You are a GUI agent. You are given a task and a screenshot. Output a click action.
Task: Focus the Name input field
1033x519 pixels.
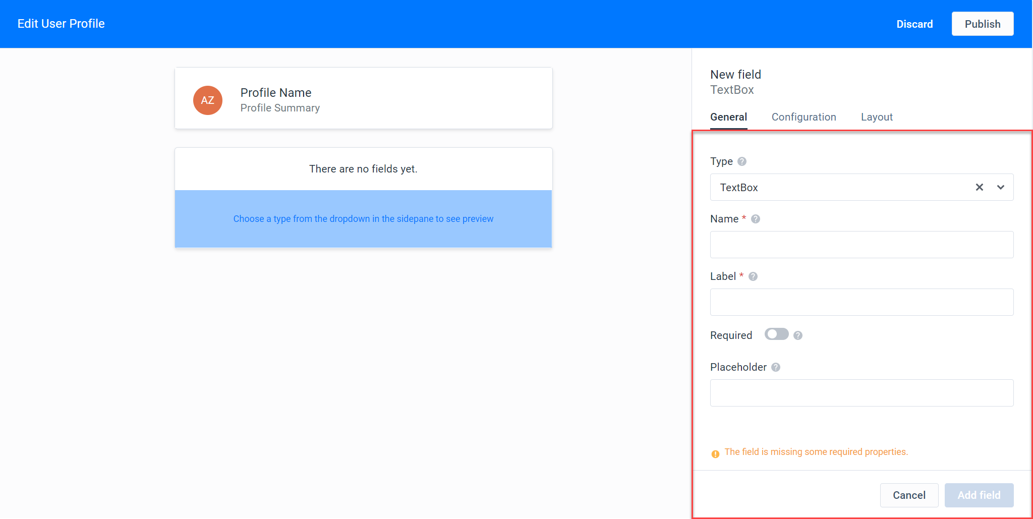coord(862,245)
